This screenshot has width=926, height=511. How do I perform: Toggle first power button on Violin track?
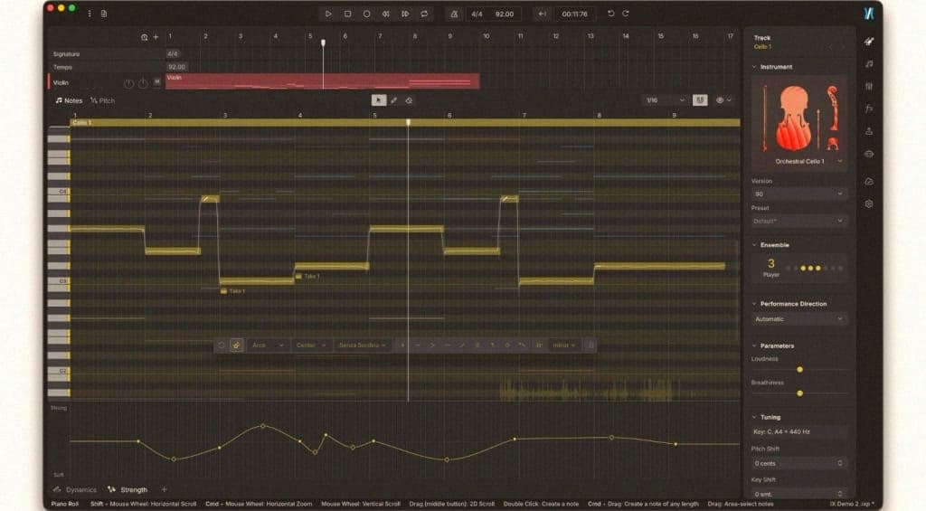coord(128,83)
